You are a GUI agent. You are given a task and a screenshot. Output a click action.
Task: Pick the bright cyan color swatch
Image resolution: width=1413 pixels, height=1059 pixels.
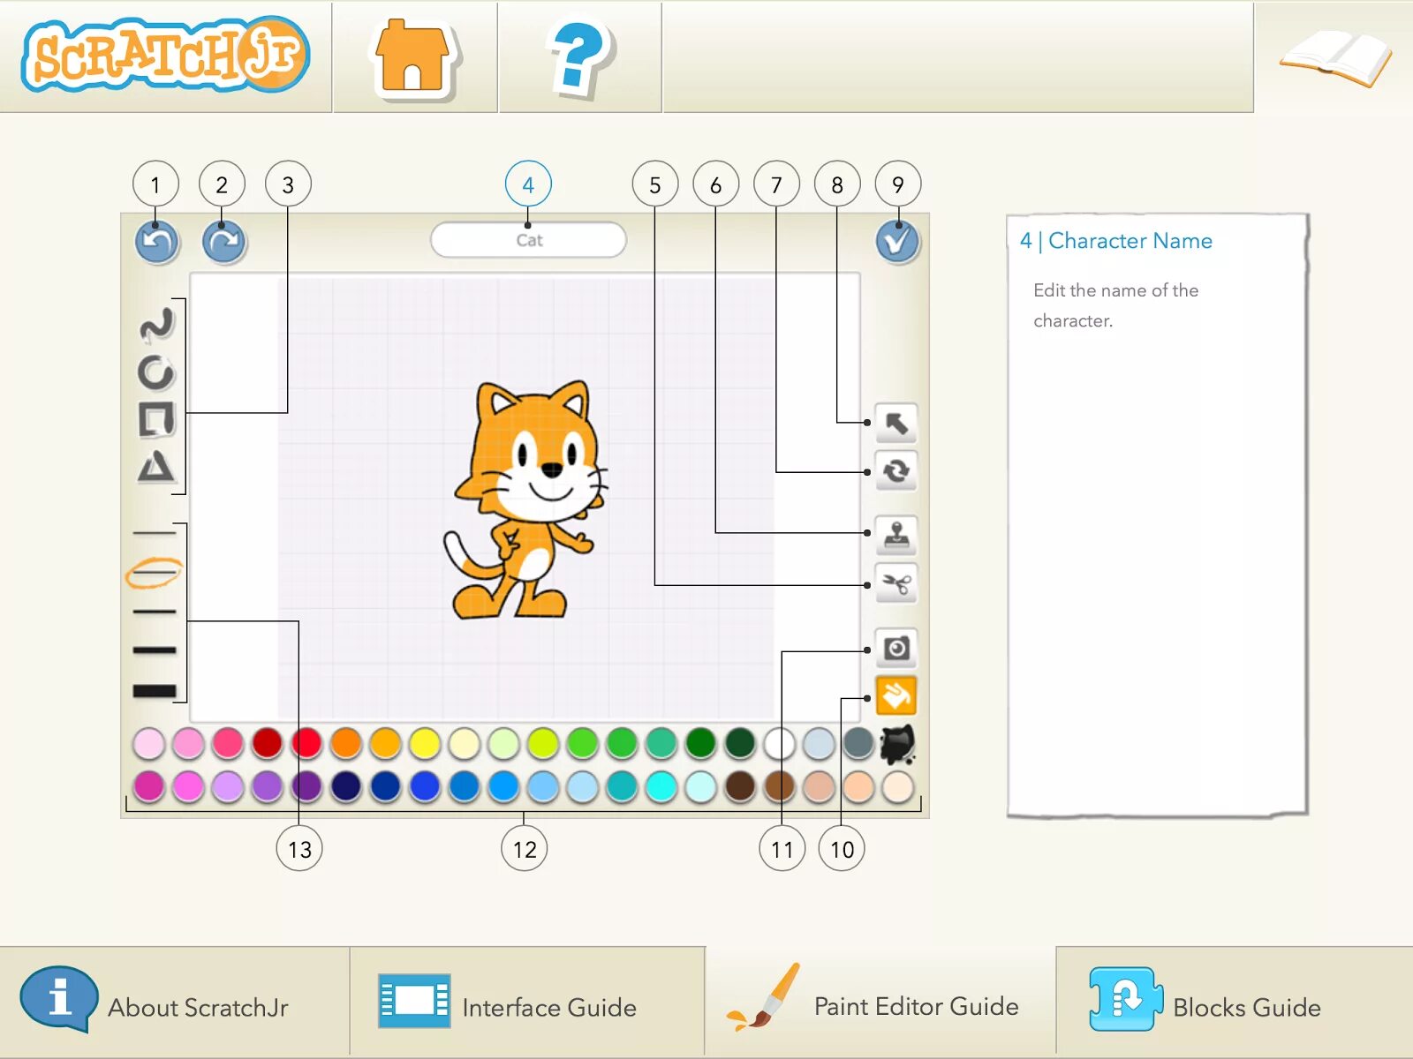(x=661, y=786)
